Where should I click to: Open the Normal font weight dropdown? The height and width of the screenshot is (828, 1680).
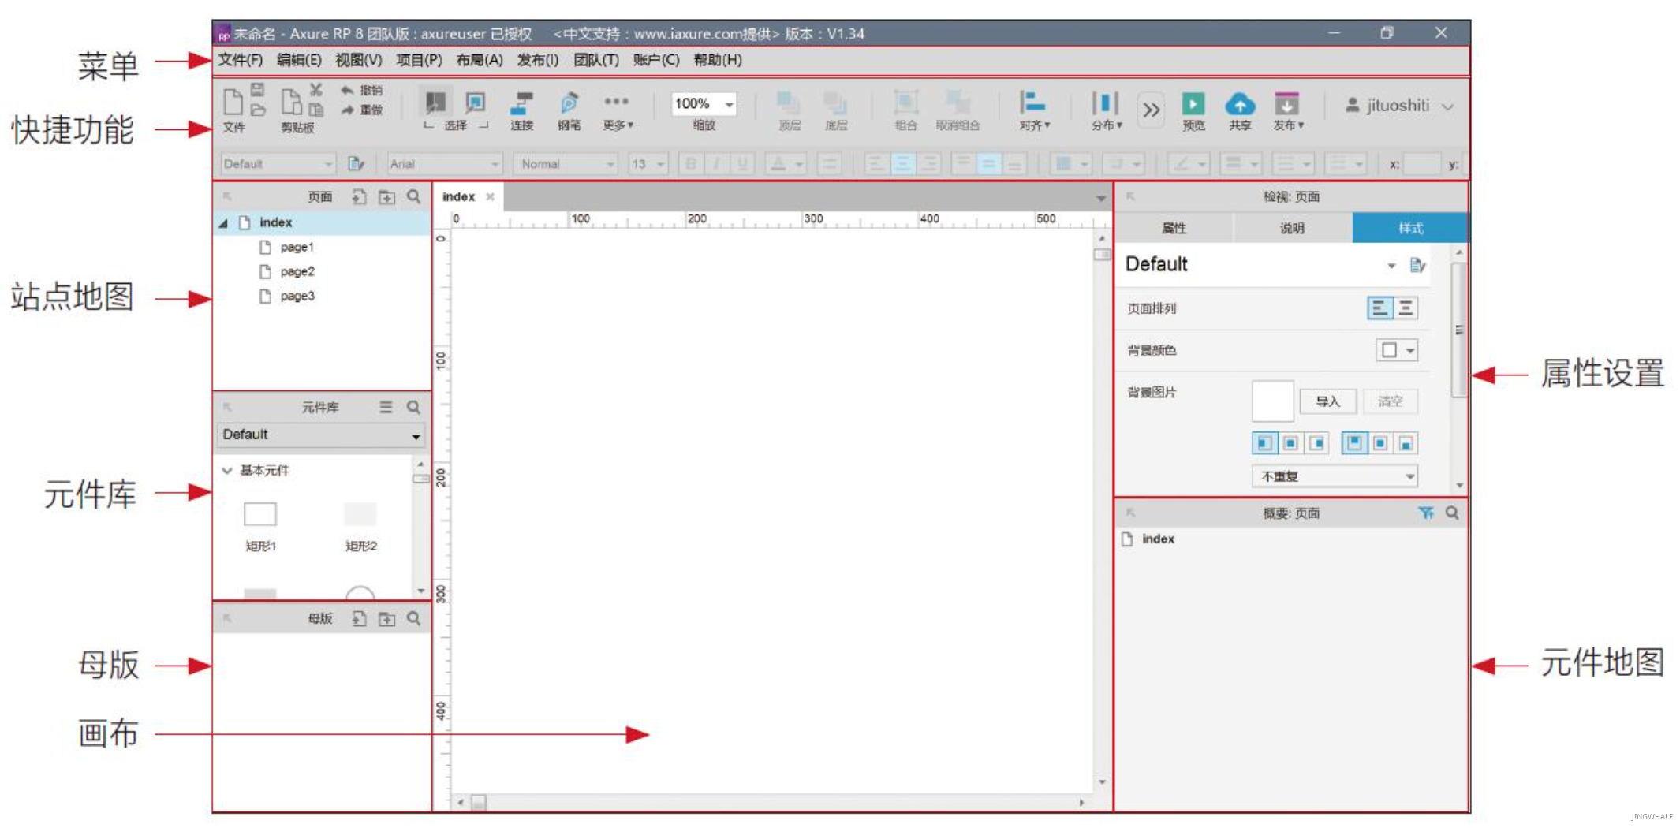[x=565, y=164]
